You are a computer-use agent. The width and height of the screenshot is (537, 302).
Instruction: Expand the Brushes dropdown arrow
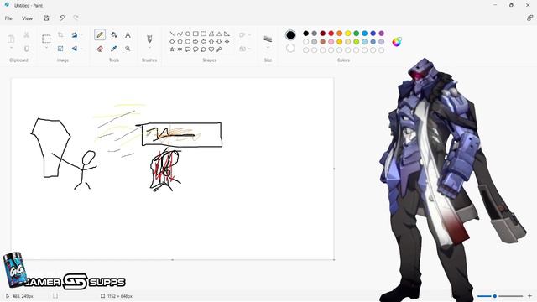[x=149, y=48]
